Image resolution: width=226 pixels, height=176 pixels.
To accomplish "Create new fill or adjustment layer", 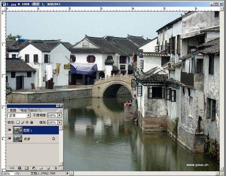I will (x=34, y=168).
